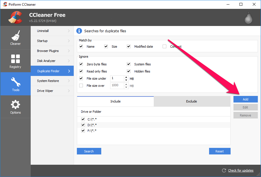Screen dimensions: 261x177
Task: Minimize the CCleaner window
Action: pyautogui.click(x=228, y=5)
